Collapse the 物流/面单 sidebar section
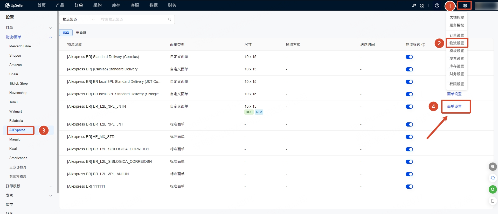The width and height of the screenshot is (498, 214). (x=29, y=37)
